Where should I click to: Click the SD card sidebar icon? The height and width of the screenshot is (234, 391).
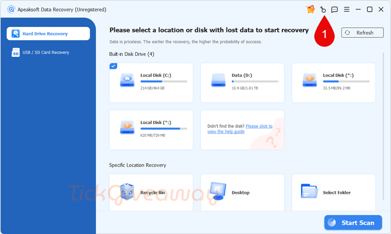tap(15, 52)
